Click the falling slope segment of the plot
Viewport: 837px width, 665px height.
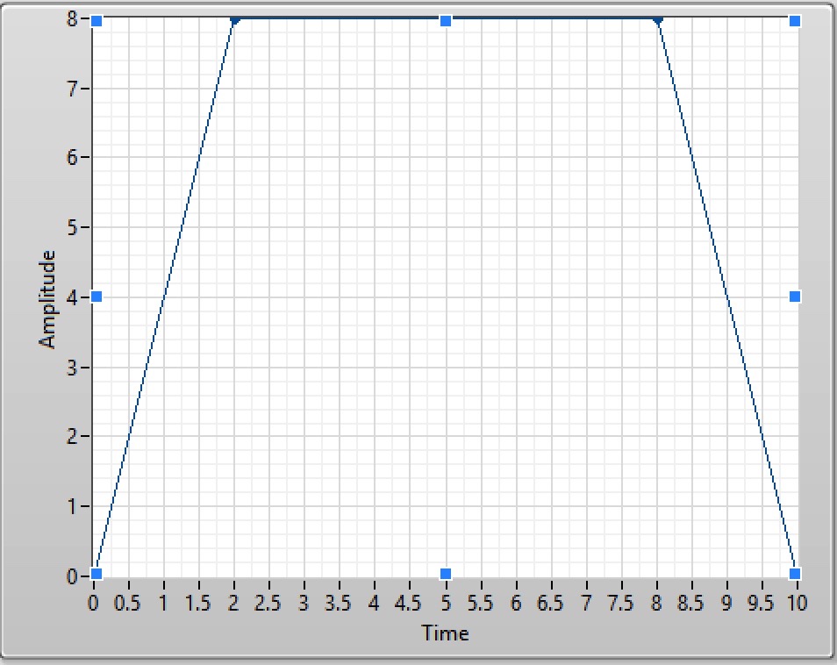click(727, 297)
